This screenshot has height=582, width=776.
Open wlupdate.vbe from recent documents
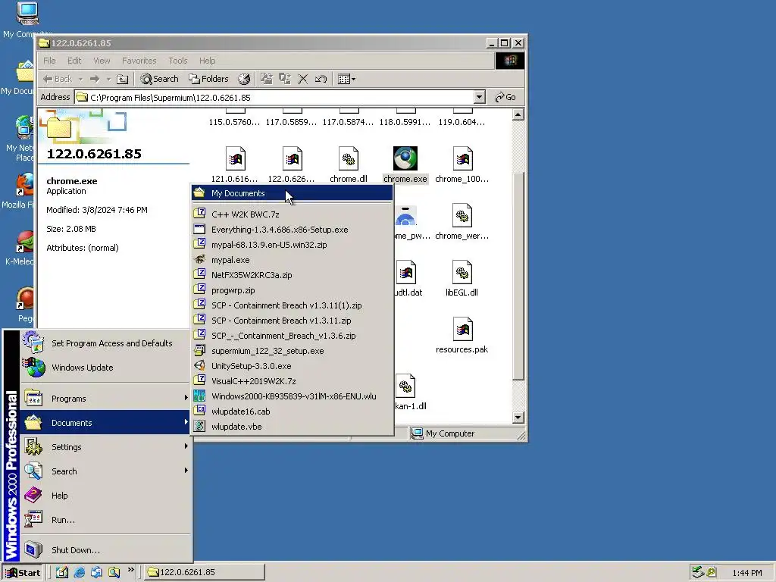[x=292, y=427]
